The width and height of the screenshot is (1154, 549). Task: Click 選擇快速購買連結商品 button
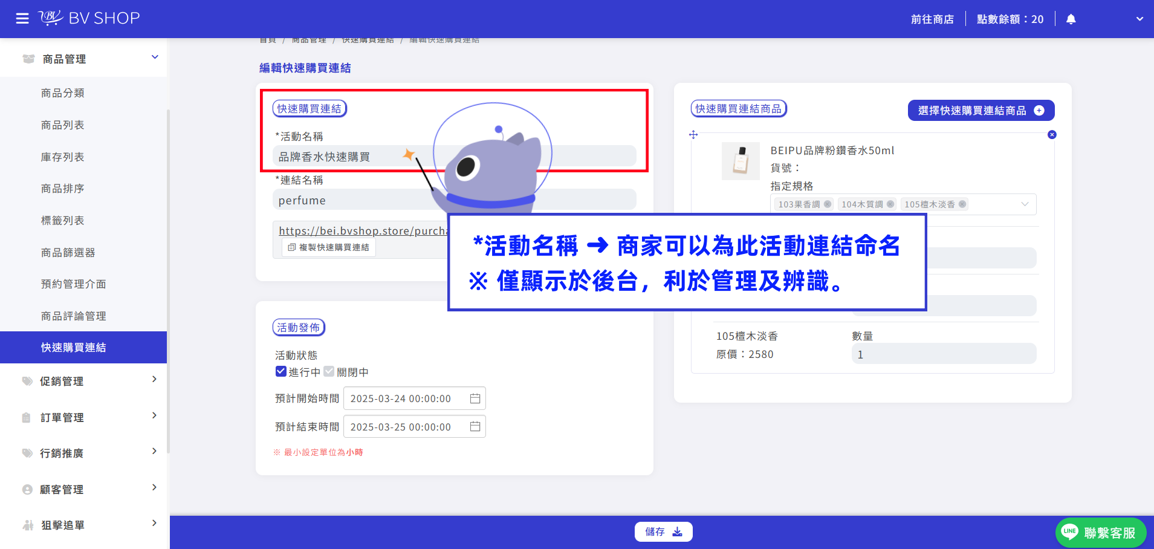pyautogui.click(x=981, y=110)
